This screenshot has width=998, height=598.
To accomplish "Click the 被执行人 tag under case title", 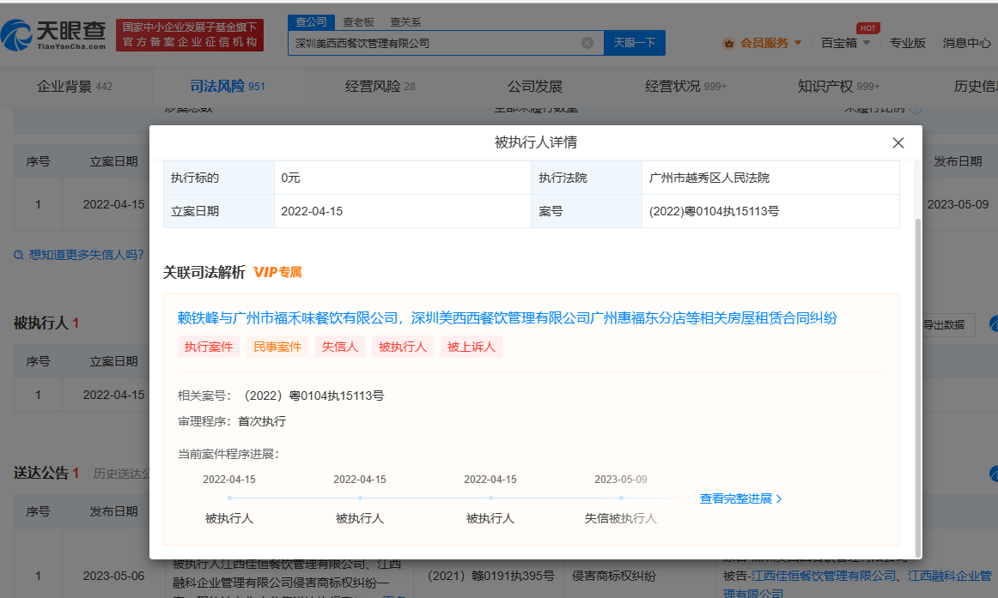I will [x=402, y=347].
